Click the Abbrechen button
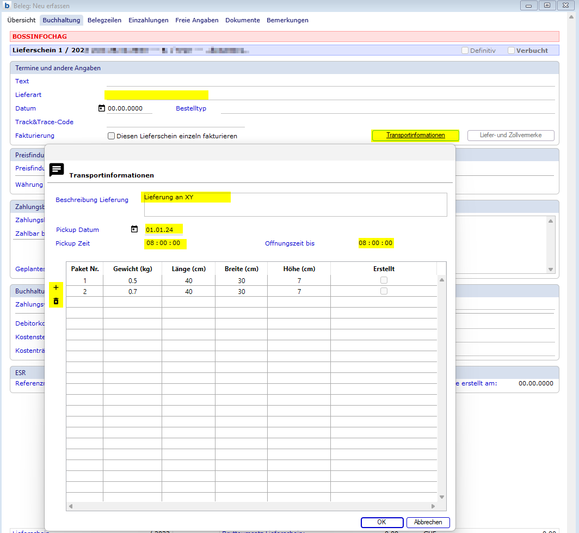The height and width of the screenshot is (533, 579). click(x=428, y=522)
